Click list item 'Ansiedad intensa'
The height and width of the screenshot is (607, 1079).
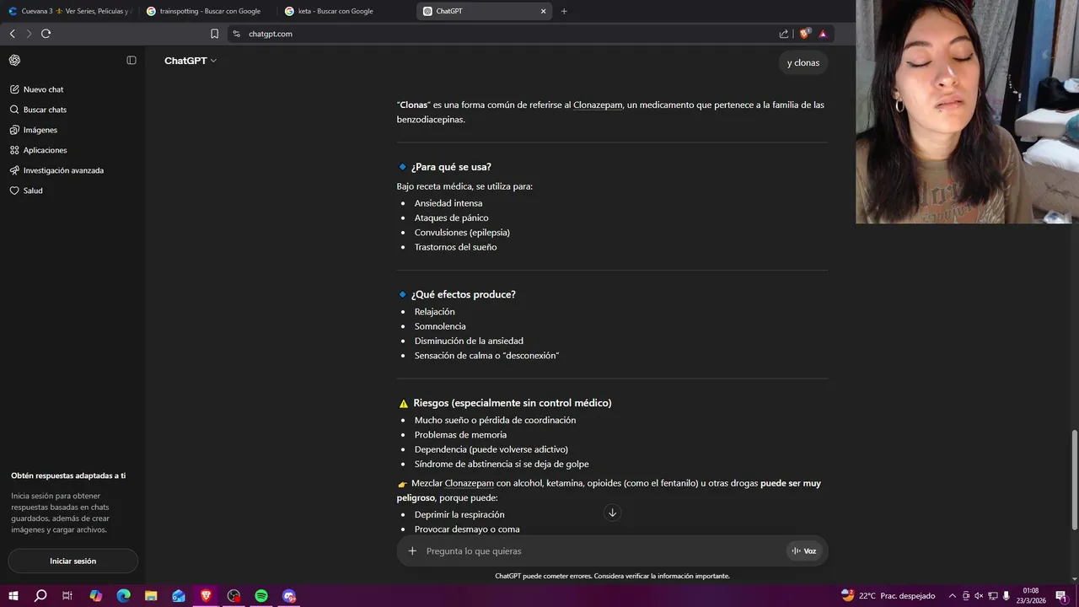(448, 203)
